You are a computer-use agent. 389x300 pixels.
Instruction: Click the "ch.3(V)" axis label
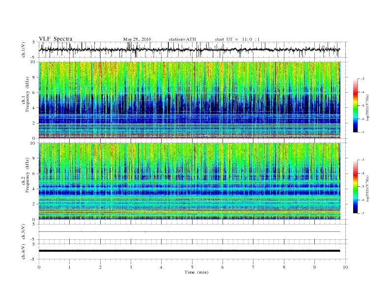pos(24,232)
